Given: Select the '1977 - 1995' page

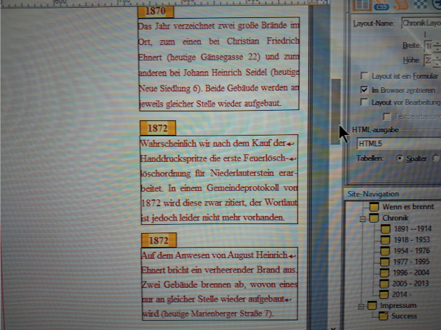Looking at the screenshot, I should [411, 262].
